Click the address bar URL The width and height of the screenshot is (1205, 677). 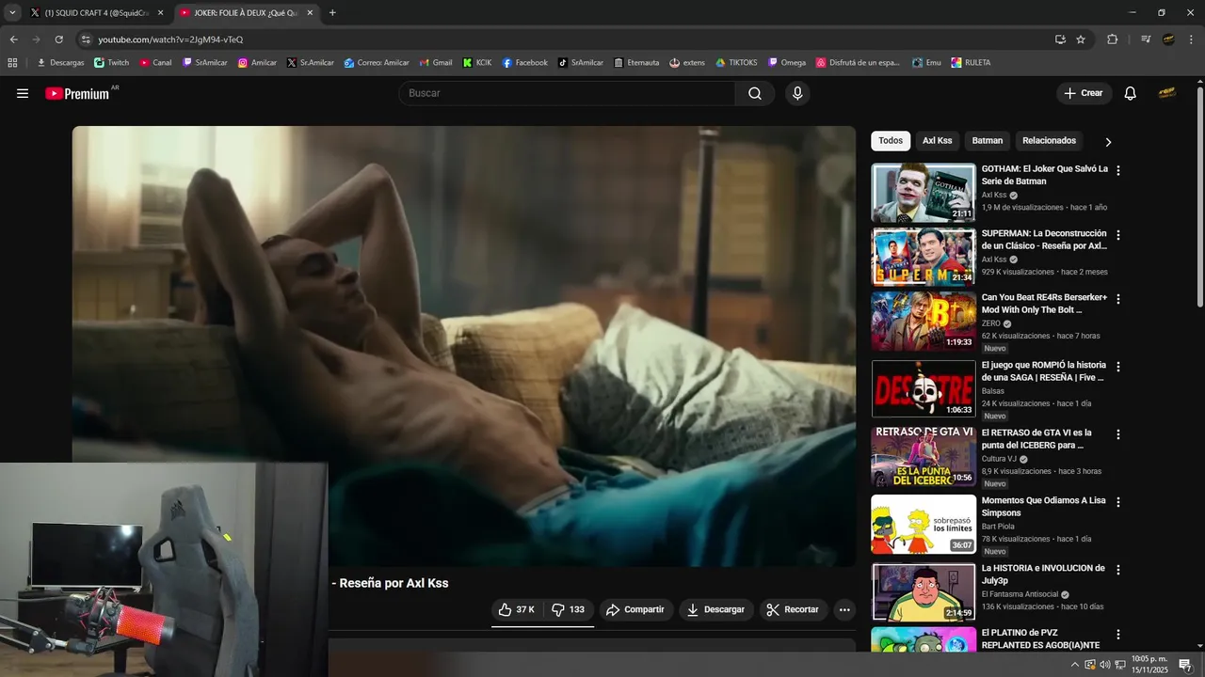point(170,39)
